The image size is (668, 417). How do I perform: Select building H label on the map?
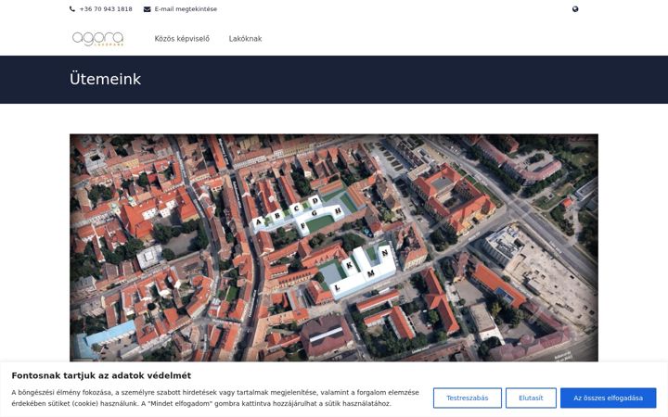338,210
